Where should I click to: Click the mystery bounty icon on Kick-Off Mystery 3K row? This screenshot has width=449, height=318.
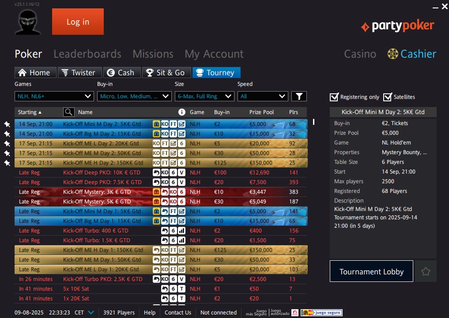(x=156, y=192)
